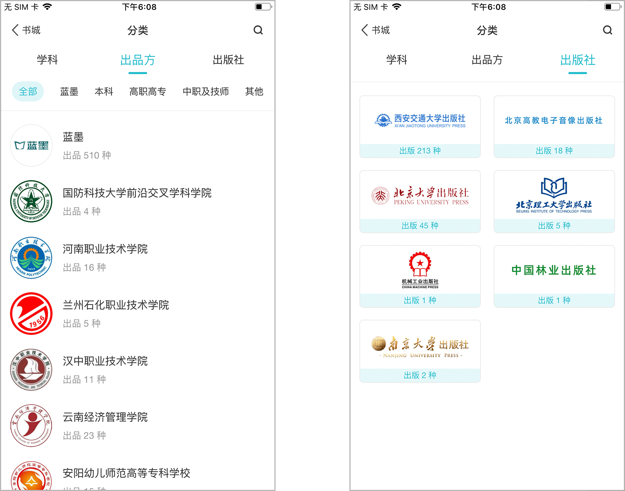Screen dimensions: 625x491
Task: Select 出品方 tab in left screen
Action: [x=138, y=60]
